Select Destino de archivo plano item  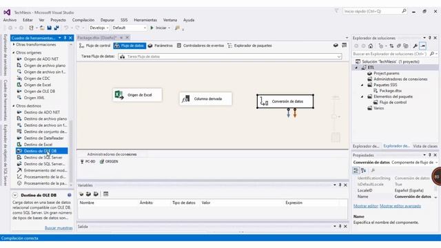45,118
